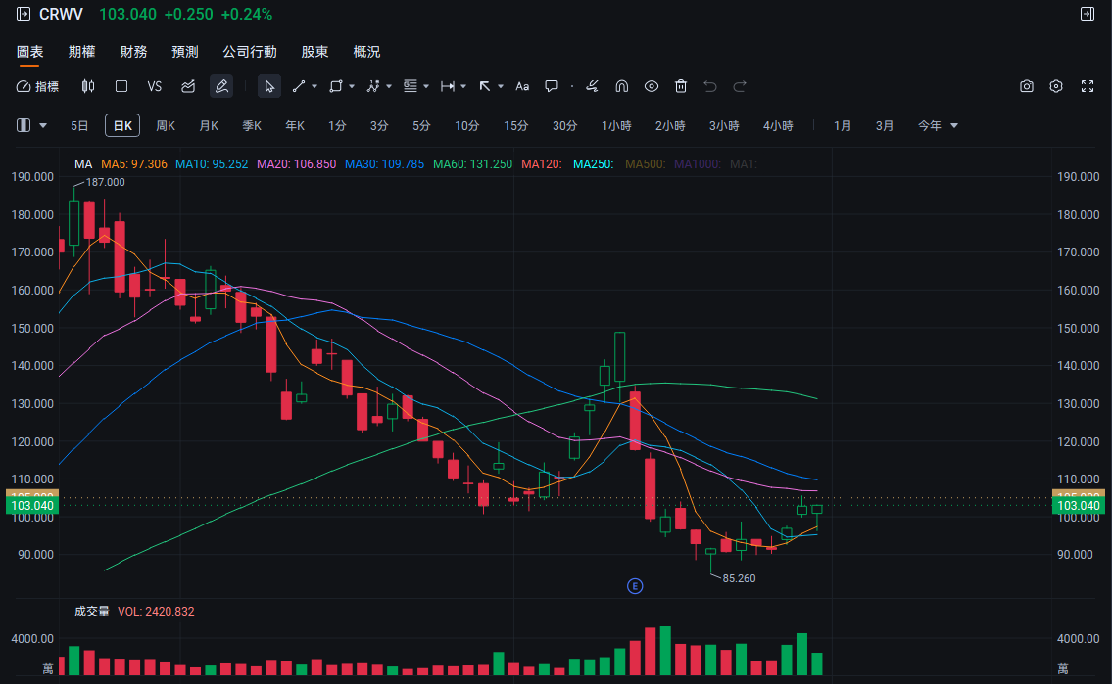The height and width of the screenshot is (684, 1112).
Task: Click the magnet snap tool icon
Action: coord(621,86)
